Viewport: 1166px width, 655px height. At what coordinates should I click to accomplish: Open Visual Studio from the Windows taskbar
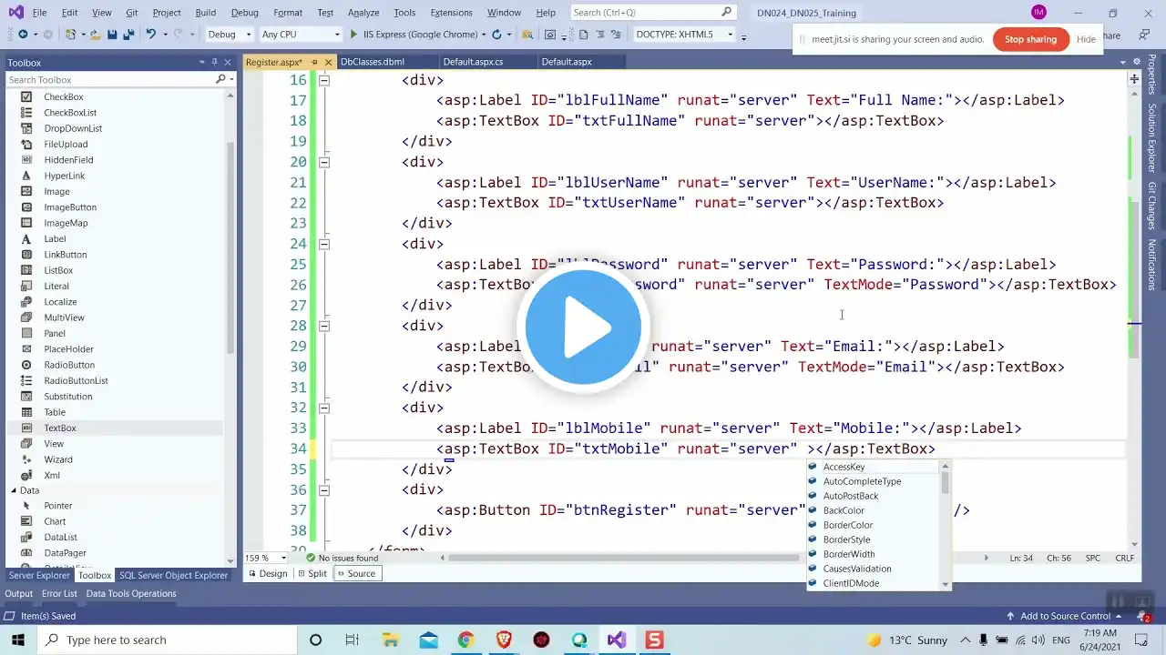pyautogui.click(x=617, y=640)
